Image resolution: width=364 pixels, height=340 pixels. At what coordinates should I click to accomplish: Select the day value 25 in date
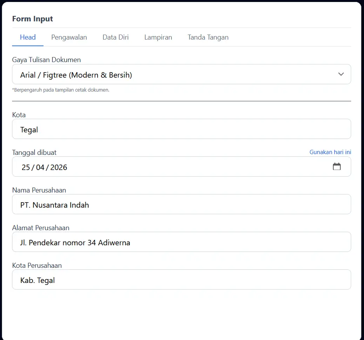tap(26, 167)
